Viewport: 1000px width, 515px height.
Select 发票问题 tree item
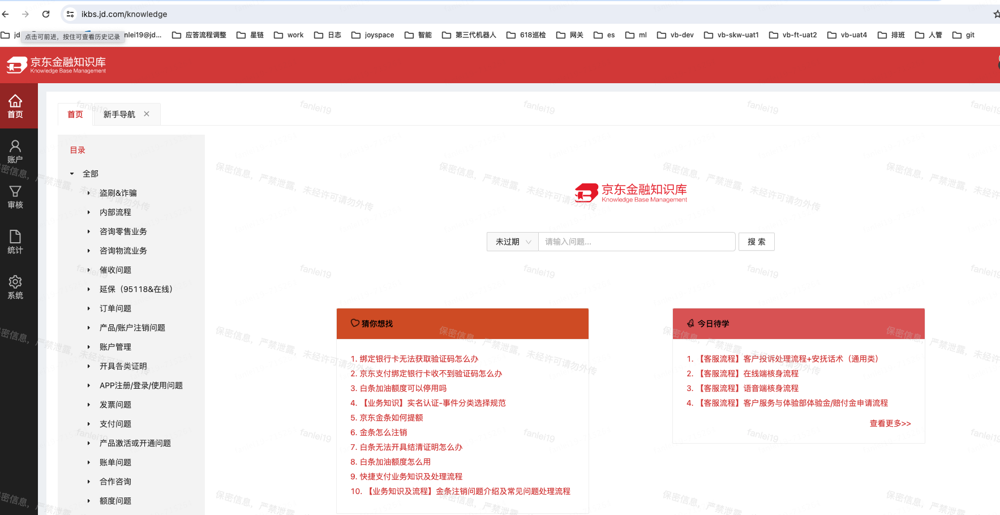click(x=115, y=405)
